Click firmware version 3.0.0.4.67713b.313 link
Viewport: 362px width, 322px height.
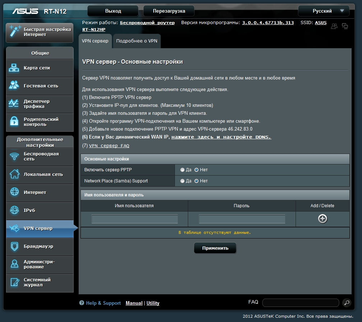coord(268,23)
